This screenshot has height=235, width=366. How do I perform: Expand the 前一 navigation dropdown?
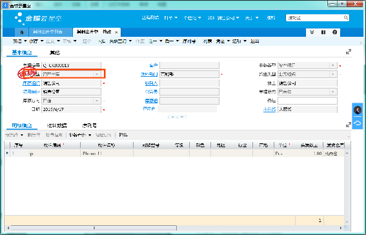(x=161, y=41)
